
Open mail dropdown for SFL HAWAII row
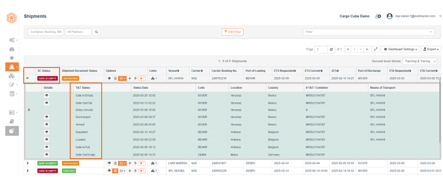[122, 79]
